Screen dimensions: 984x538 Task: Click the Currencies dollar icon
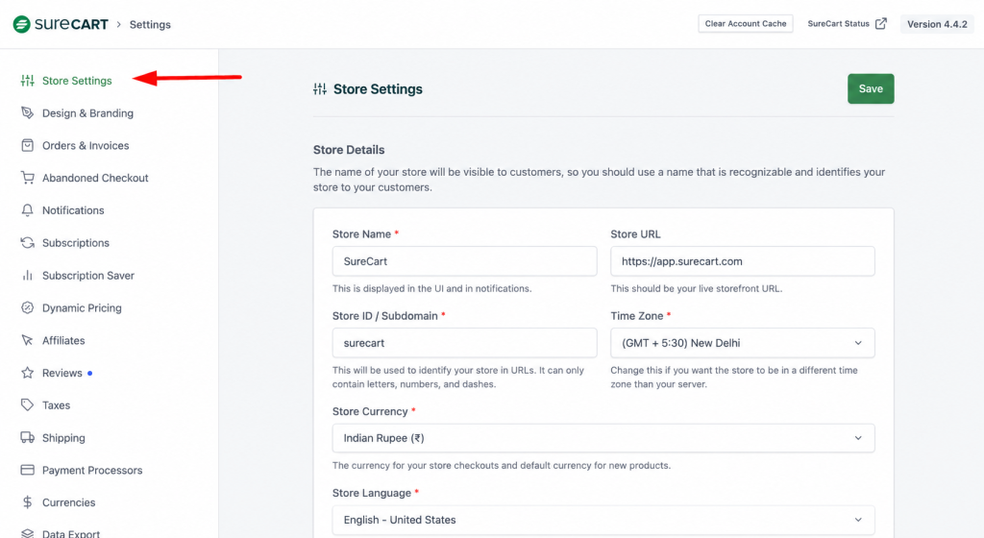(x=27, y=502)
